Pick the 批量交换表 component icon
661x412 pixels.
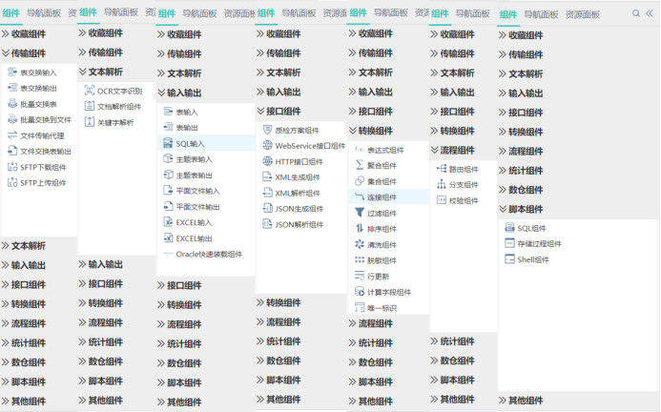coord(12,104)
